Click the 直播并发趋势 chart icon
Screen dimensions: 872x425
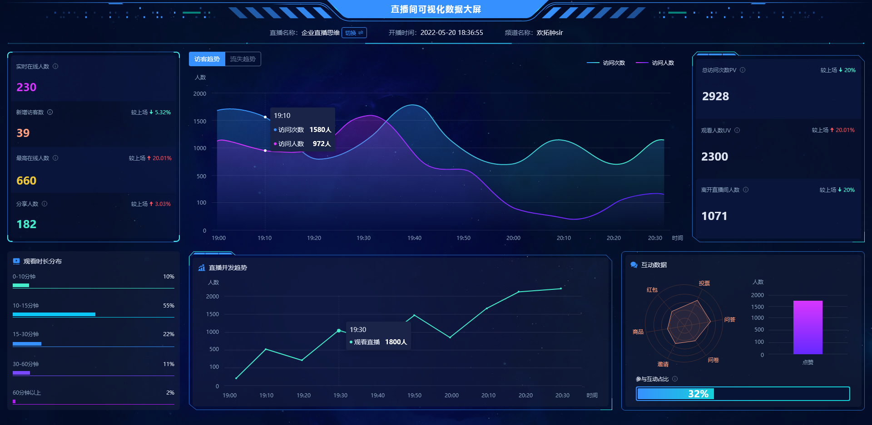(202, 268)
